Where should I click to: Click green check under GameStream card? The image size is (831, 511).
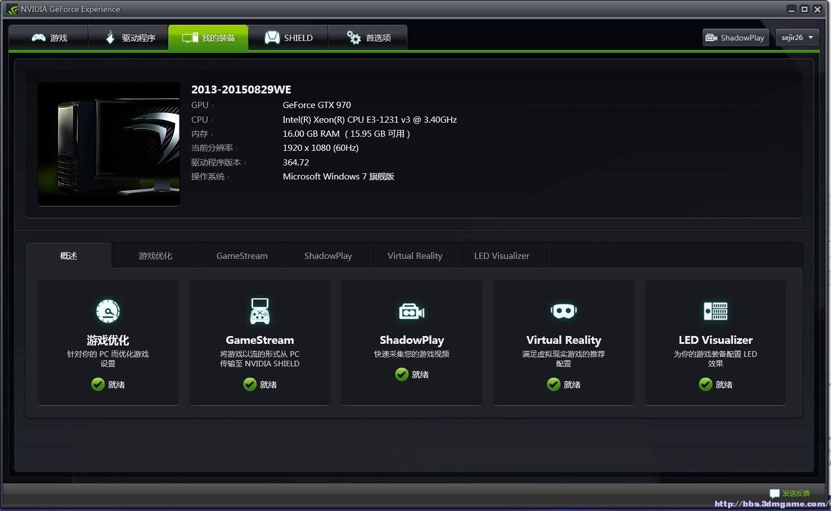tap(250, 384)
